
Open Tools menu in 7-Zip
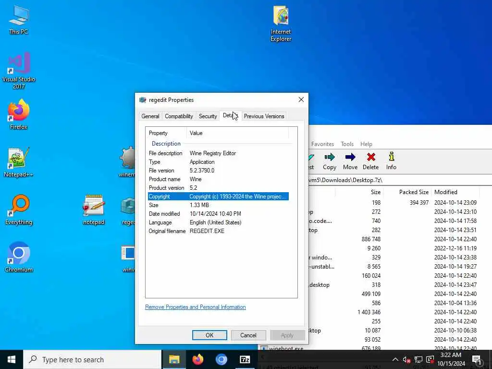pos(347,144)
